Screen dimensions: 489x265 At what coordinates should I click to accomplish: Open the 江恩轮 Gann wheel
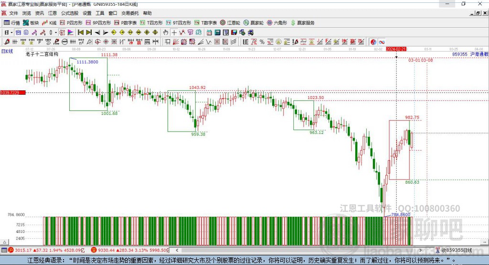(230, 23)
